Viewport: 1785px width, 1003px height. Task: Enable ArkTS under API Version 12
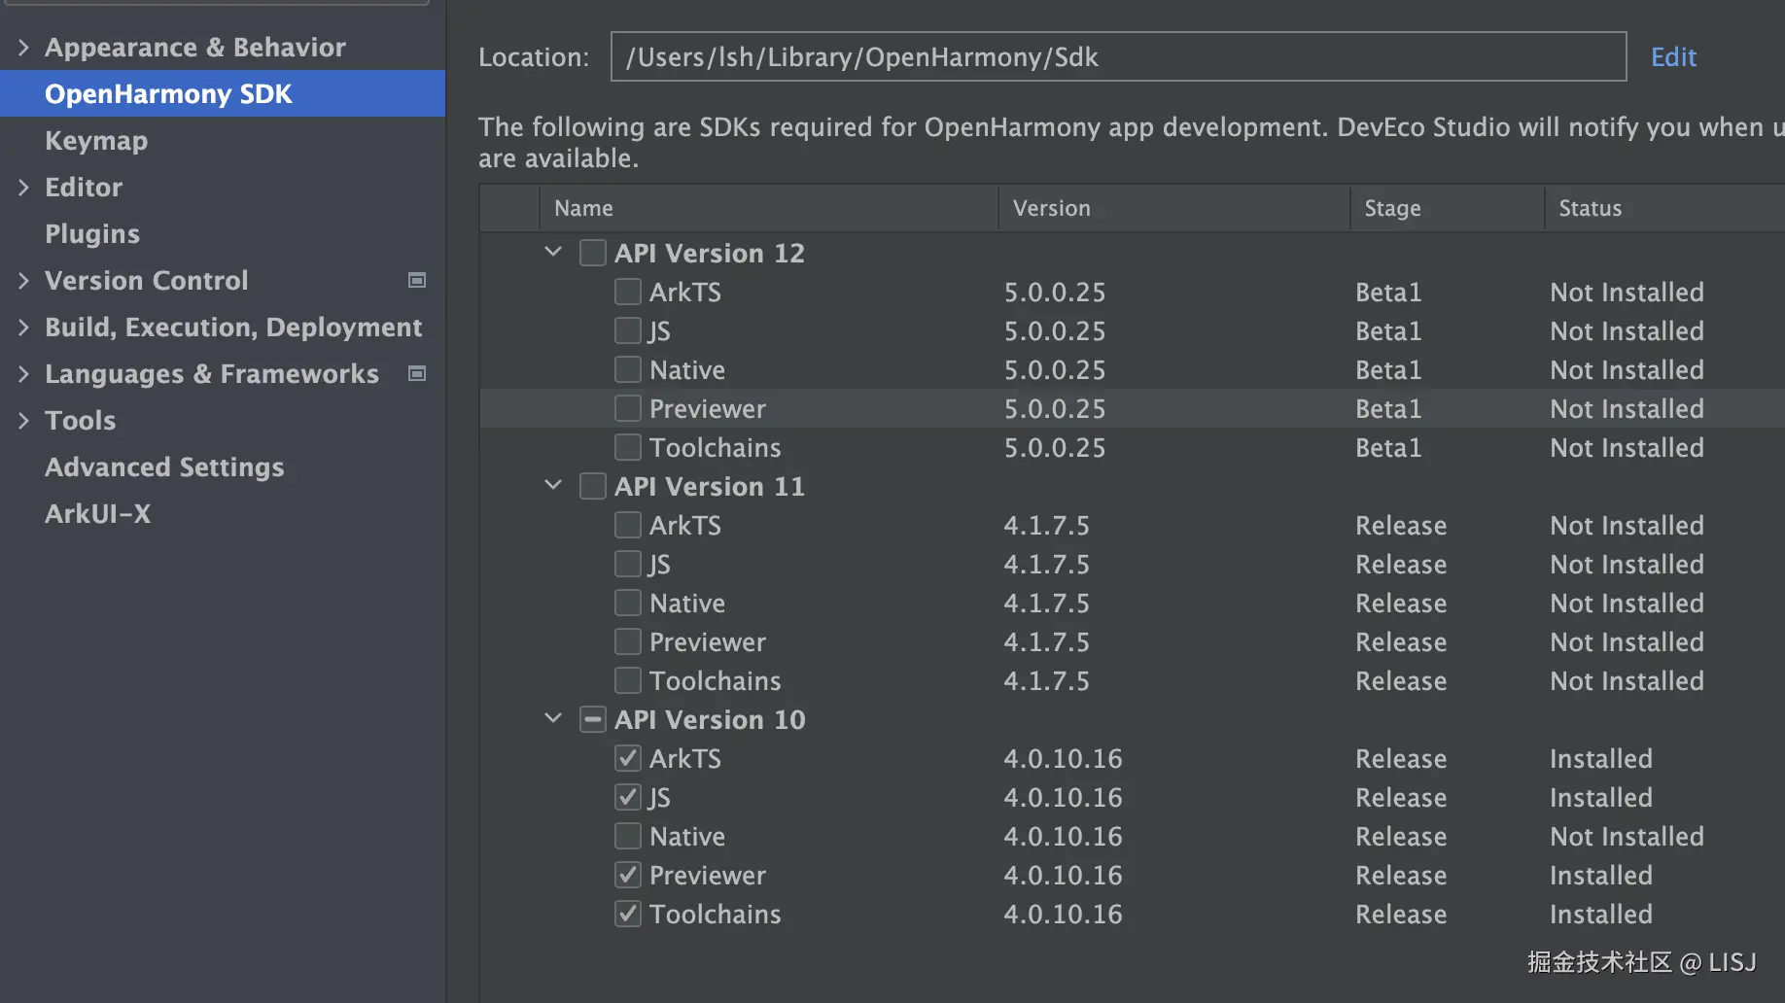628,292
